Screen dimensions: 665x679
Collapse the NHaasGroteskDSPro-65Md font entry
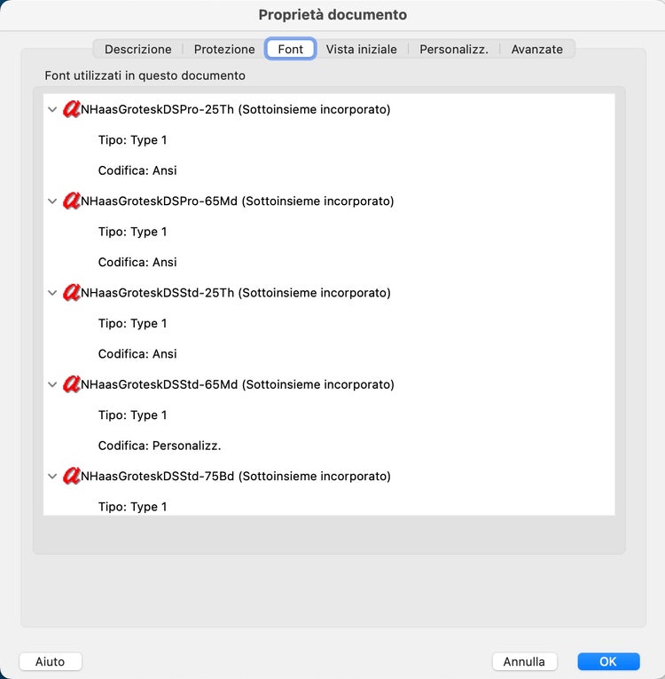(52, 201)
